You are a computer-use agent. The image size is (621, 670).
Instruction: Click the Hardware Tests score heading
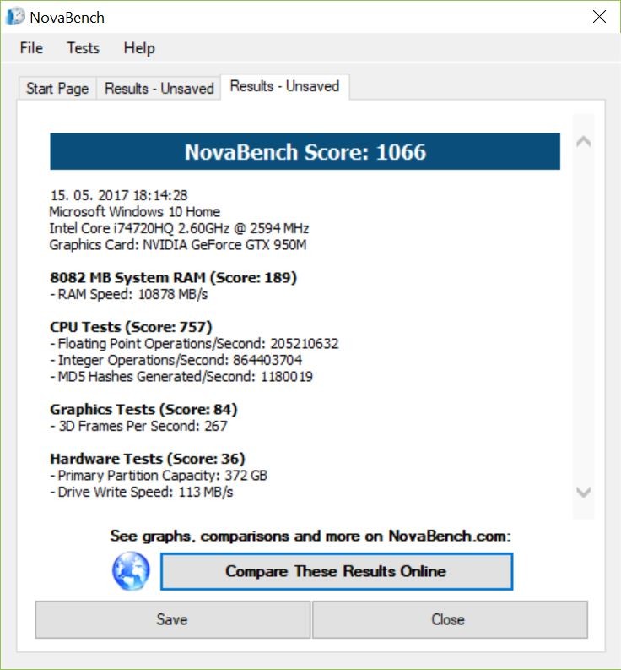point(147,459)
